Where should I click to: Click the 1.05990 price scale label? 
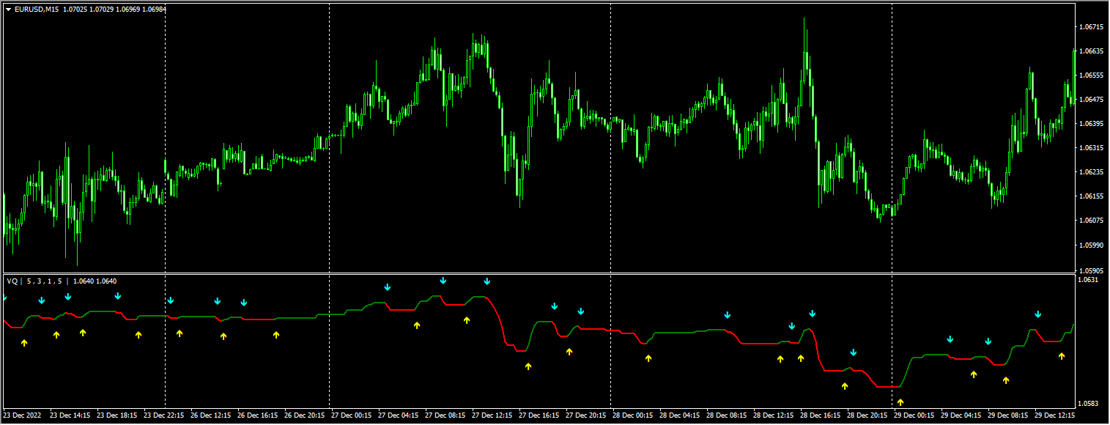[1092, 245]
